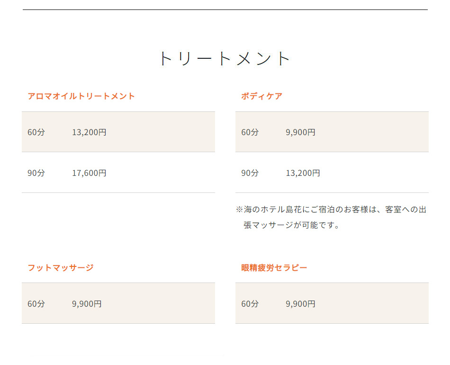
Task: Click the aroma oil 90分 17,600円 row
Action: pos(118,173)
